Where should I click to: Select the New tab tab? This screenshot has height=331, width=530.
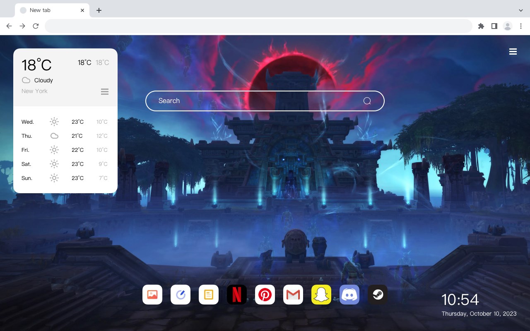click(52, 10)
